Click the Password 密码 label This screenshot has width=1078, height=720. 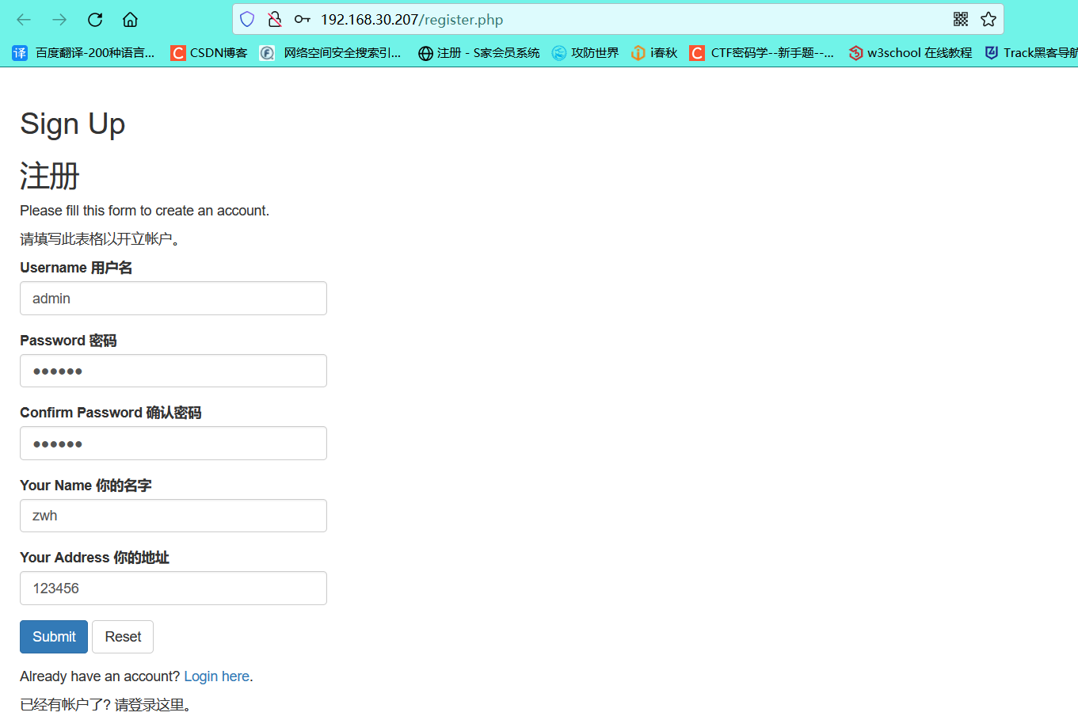coord(68,341)
